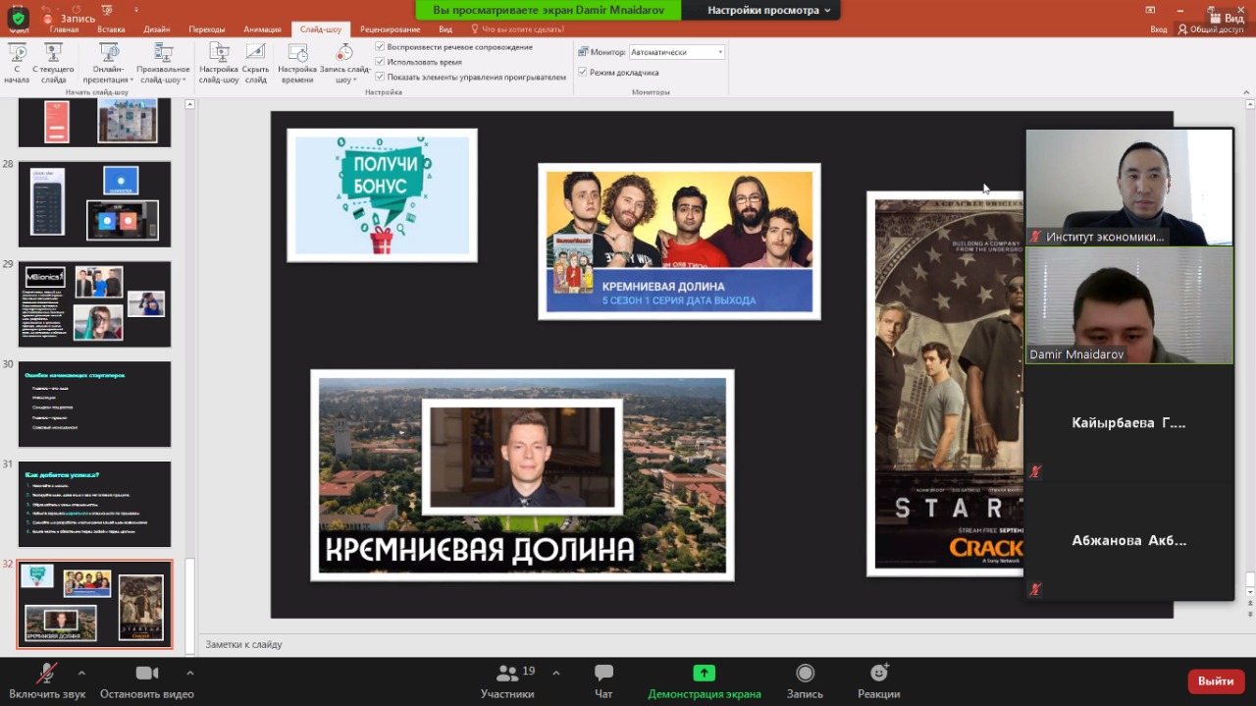
Task: Select slide 28 thumbnail
Action: pos(94,204)
